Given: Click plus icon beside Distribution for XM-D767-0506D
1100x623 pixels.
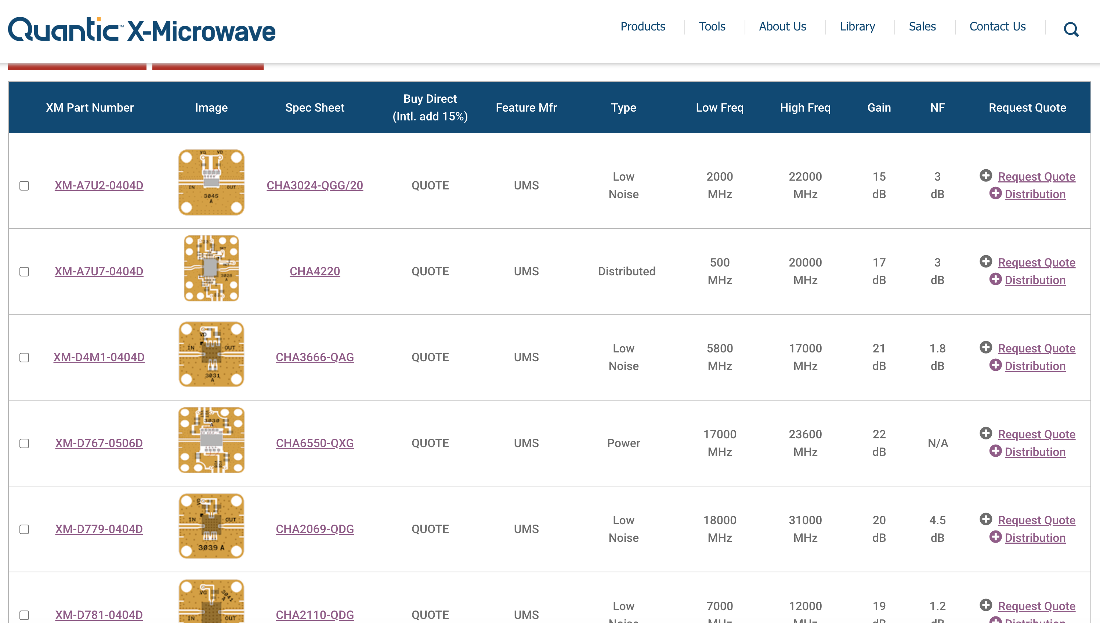Looking at the screenshot, I should (x=995, y=451).
